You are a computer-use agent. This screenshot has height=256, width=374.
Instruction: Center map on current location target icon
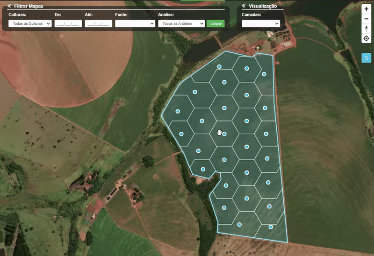(367, 38)
